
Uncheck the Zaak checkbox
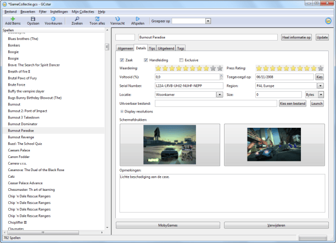click(x=122, y=60)
